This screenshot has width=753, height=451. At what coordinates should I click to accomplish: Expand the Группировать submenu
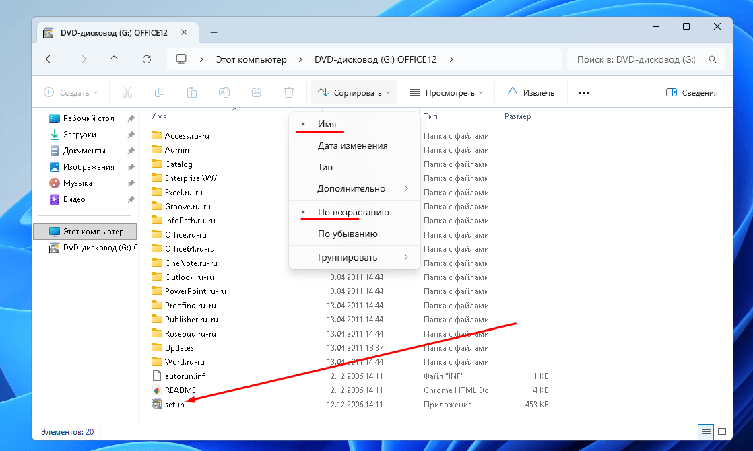click(x=354, y=257)
